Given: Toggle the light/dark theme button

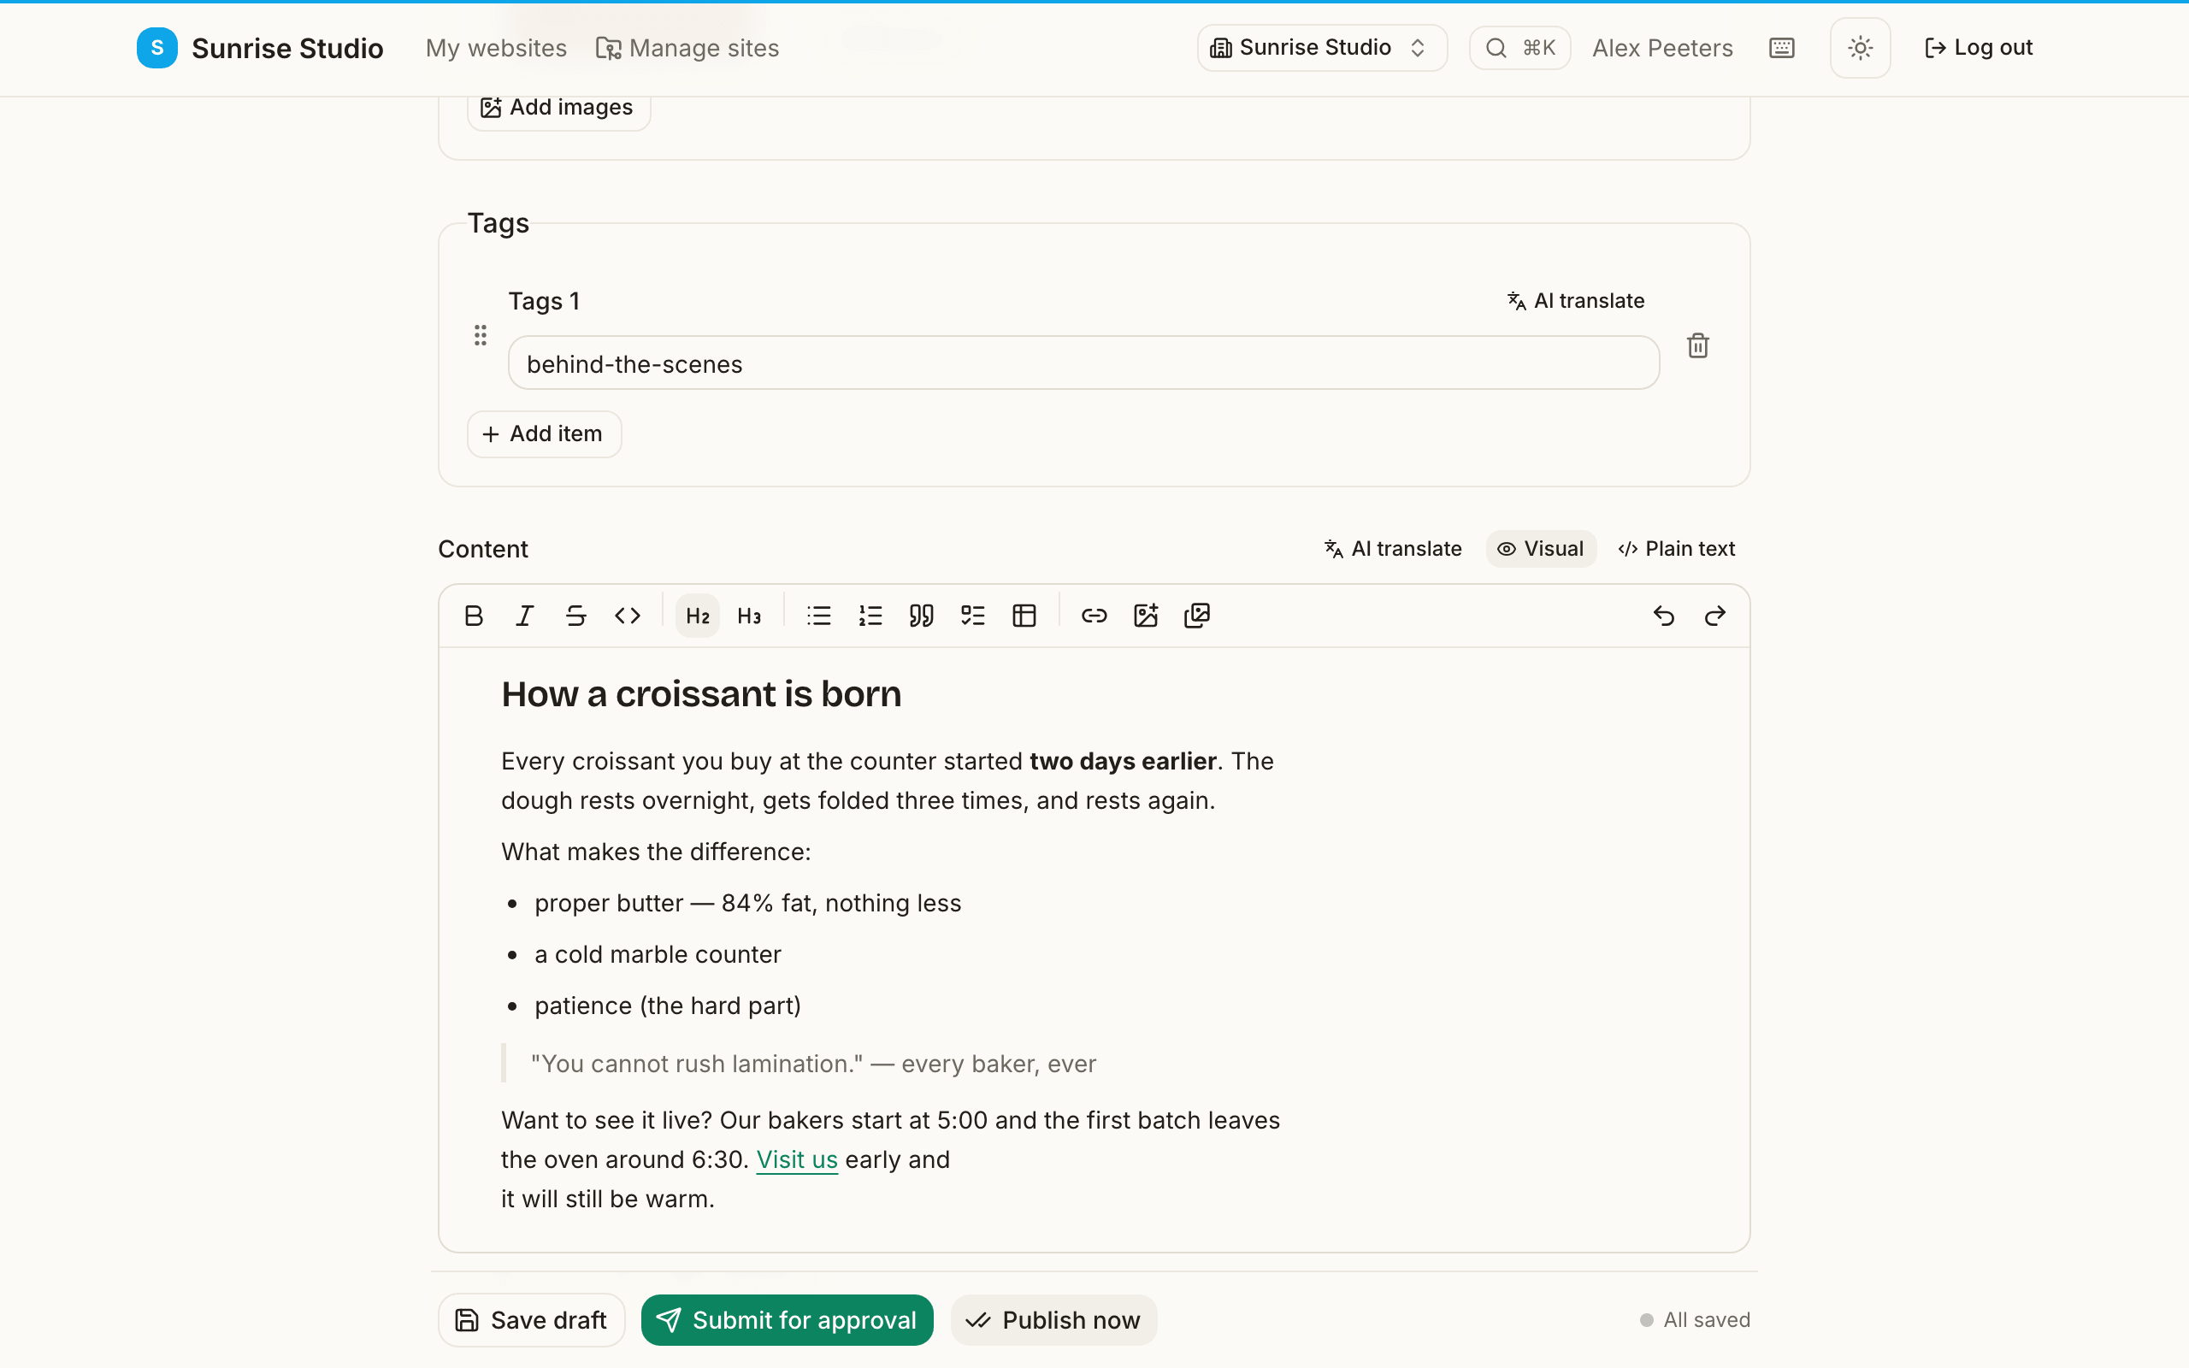Looking at the screenshot, I should click(x=1860, y=48).
